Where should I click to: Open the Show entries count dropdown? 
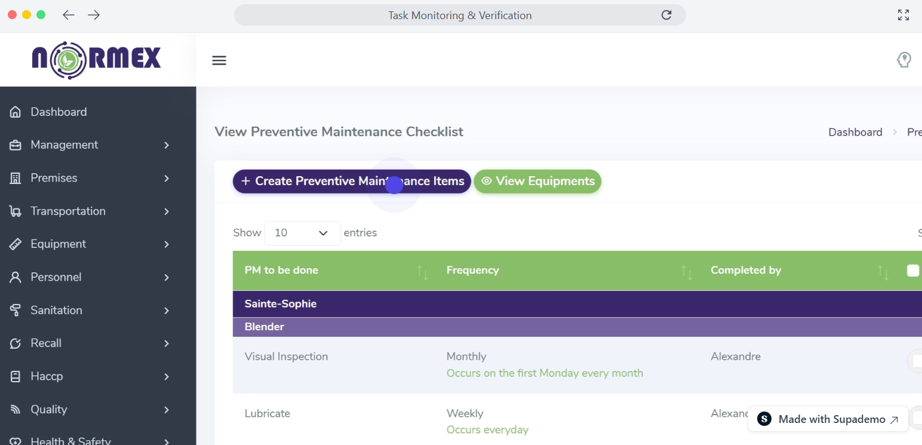[x=302, y=233]
